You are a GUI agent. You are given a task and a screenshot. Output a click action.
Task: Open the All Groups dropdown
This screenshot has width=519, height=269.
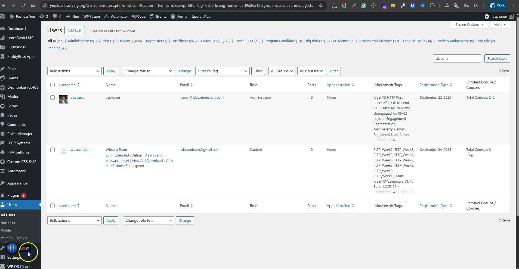[x=282, y=71]
